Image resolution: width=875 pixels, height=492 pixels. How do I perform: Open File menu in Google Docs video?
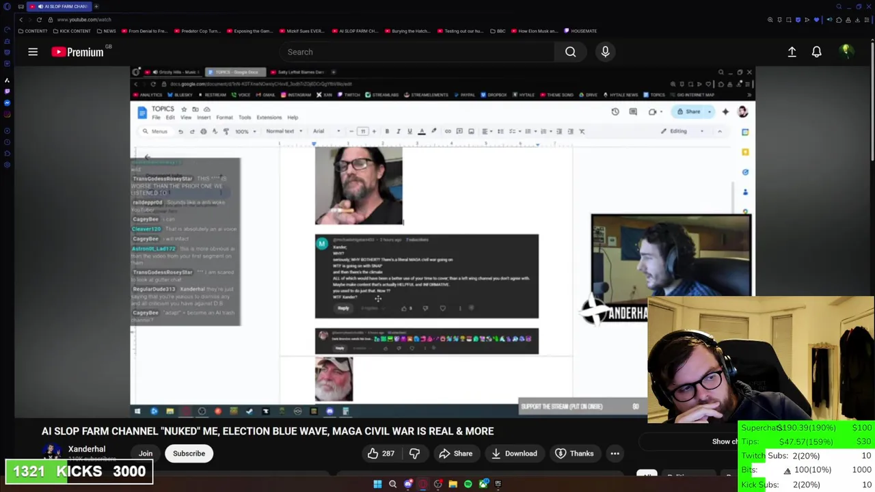pos(156,118)
